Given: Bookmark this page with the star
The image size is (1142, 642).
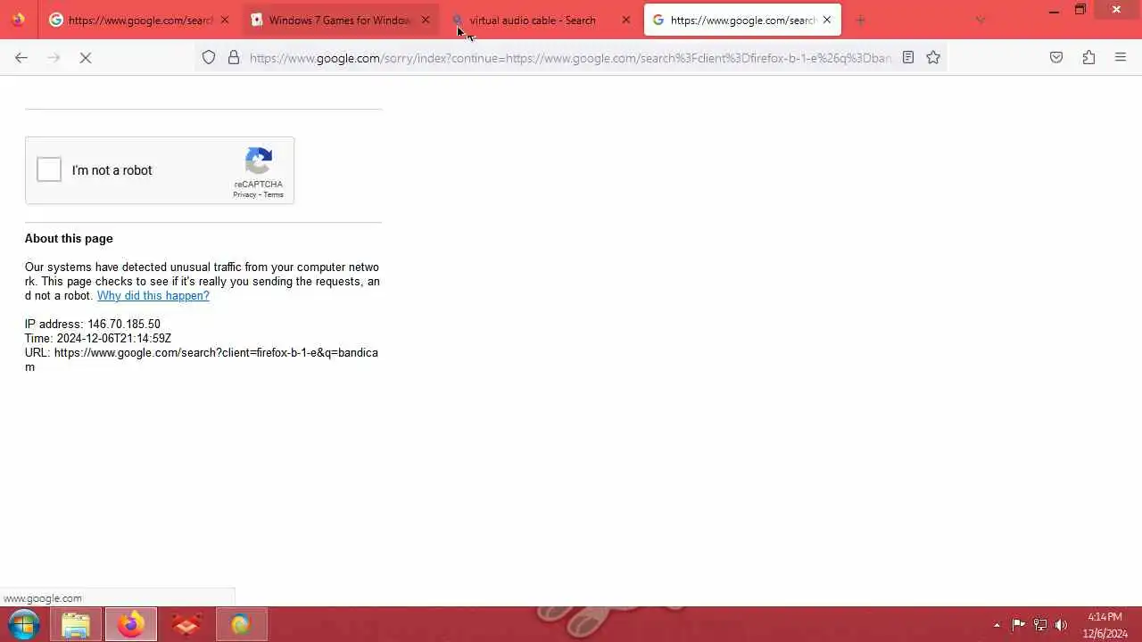Looking at the screenshot, I should [933, 57].
